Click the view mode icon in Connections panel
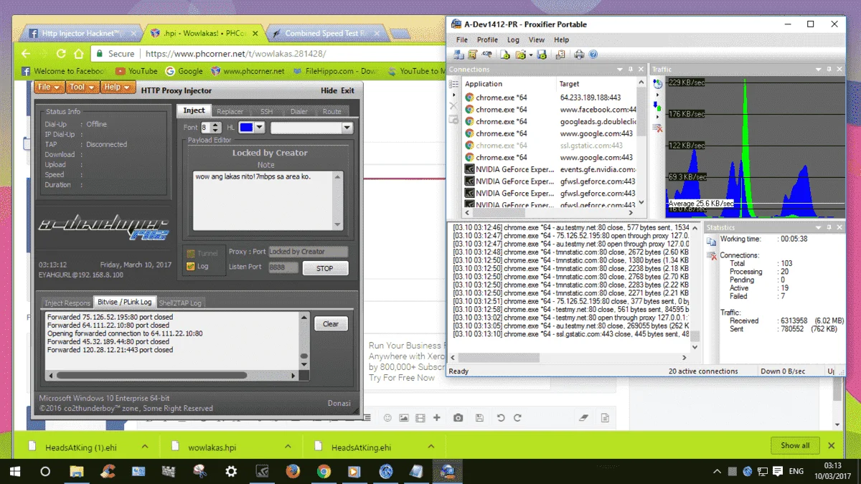861x484 pixels. (x=453, y=84)
